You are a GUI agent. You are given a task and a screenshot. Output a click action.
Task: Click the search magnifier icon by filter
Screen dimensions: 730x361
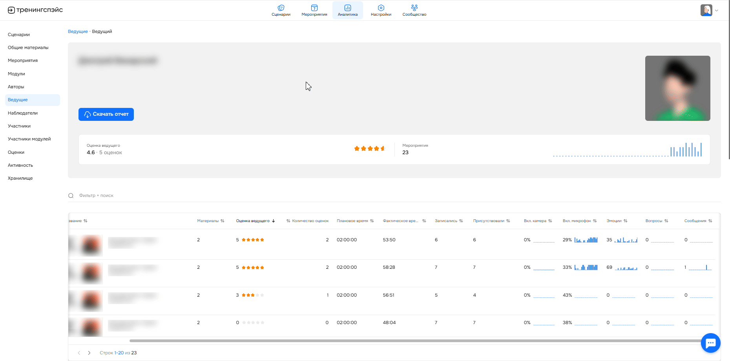71,196
